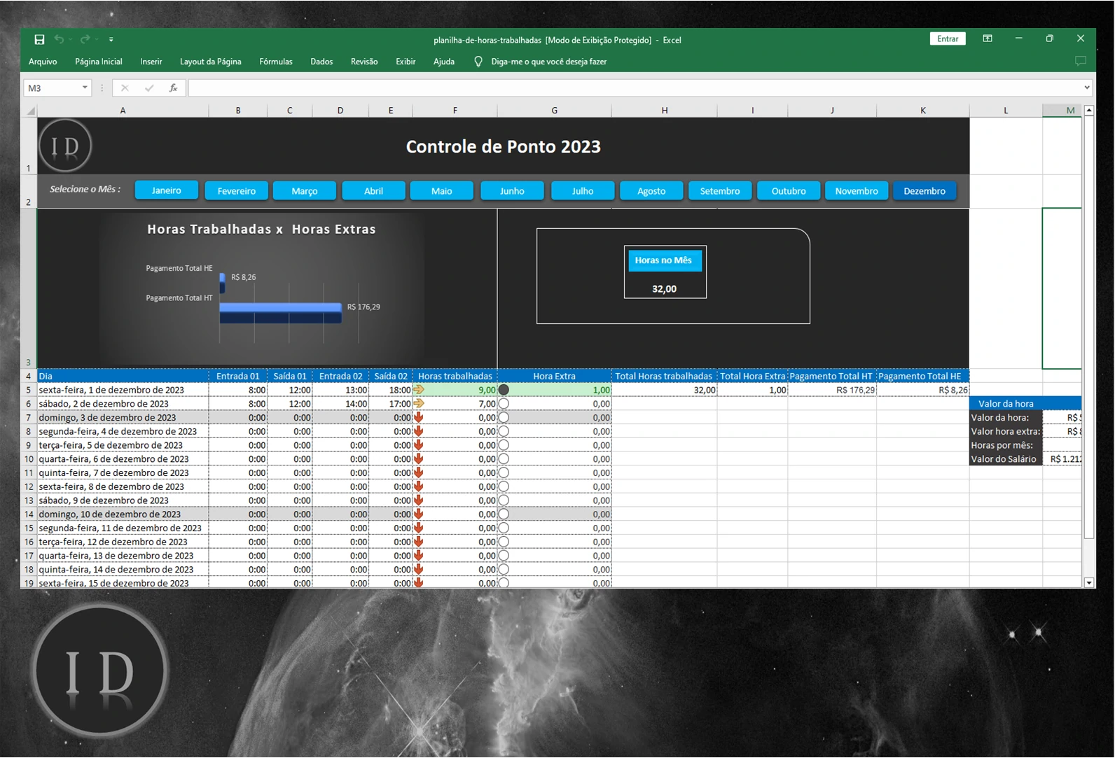This screenshot has width=1115, height=758.
Task: Expand the Name Box dropdown arrow
Action: (x=85, y=88)
